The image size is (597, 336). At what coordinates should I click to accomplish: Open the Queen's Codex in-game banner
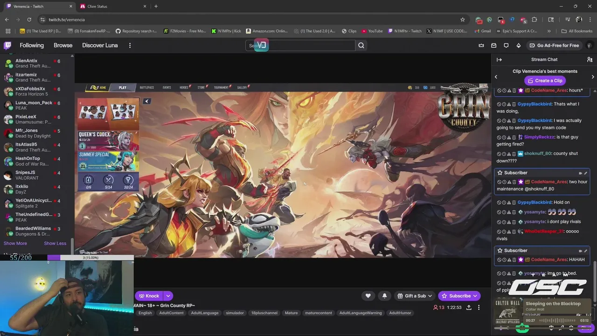(x=108, y=140)
